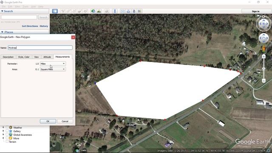Image resolution: width=272 pixels, height=153 pixels.
Task: Collapse the Search panel
Action: click(x=2, y=11)
